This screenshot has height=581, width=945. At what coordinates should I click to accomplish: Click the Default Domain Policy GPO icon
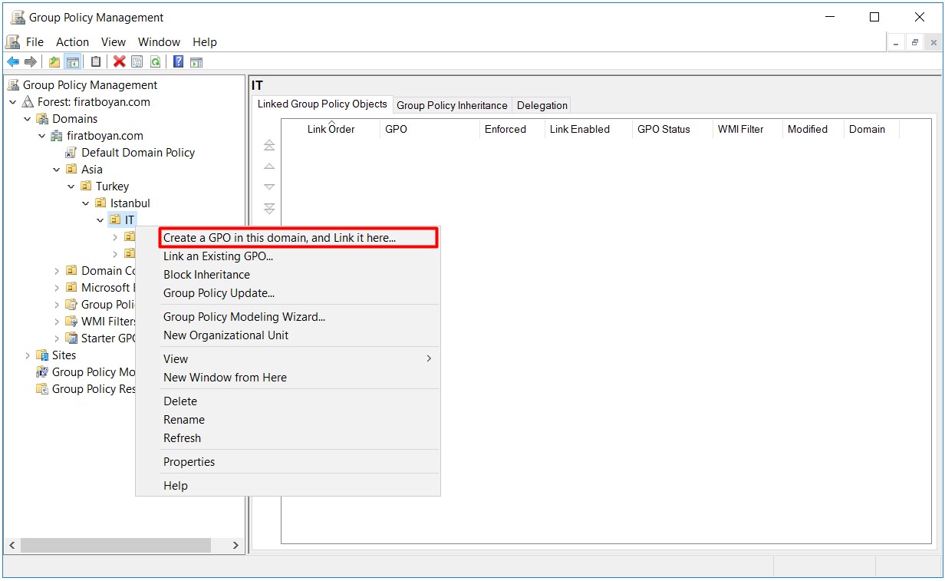(x=72, y=153)
